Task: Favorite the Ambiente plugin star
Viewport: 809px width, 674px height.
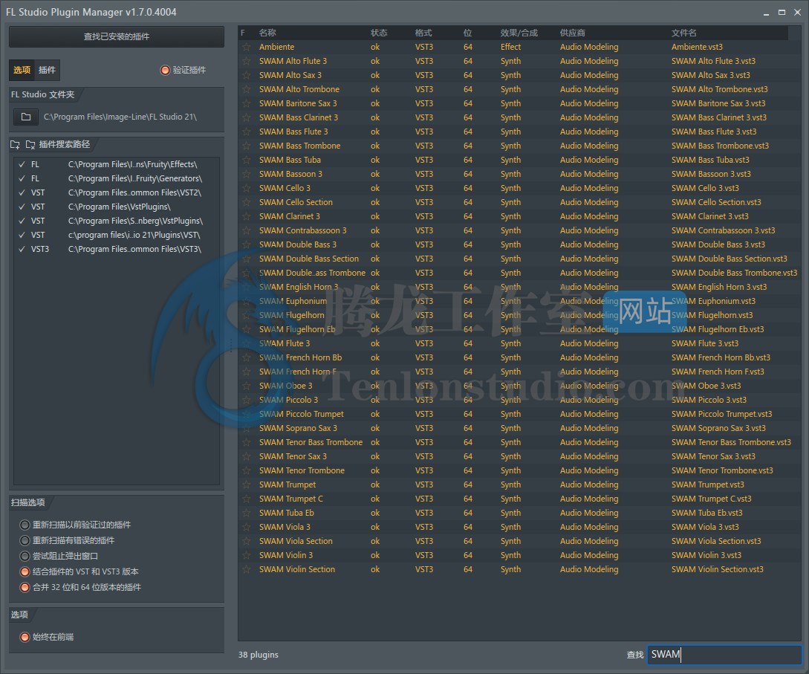Action: pyautogui.click(x=246, y=47)
